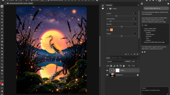Click the red foreground color swatch
This screenshot has width=170, height=95.
pos(1,83)
